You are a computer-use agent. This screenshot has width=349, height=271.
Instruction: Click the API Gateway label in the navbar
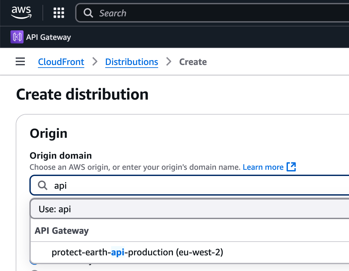pyautogui.click(x=49, y=37)
